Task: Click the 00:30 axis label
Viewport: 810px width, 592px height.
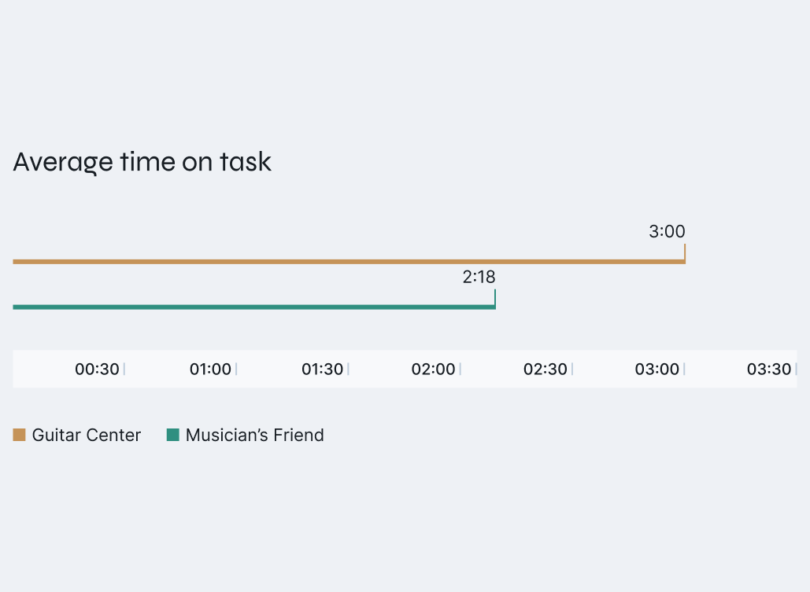Action: 97,370
